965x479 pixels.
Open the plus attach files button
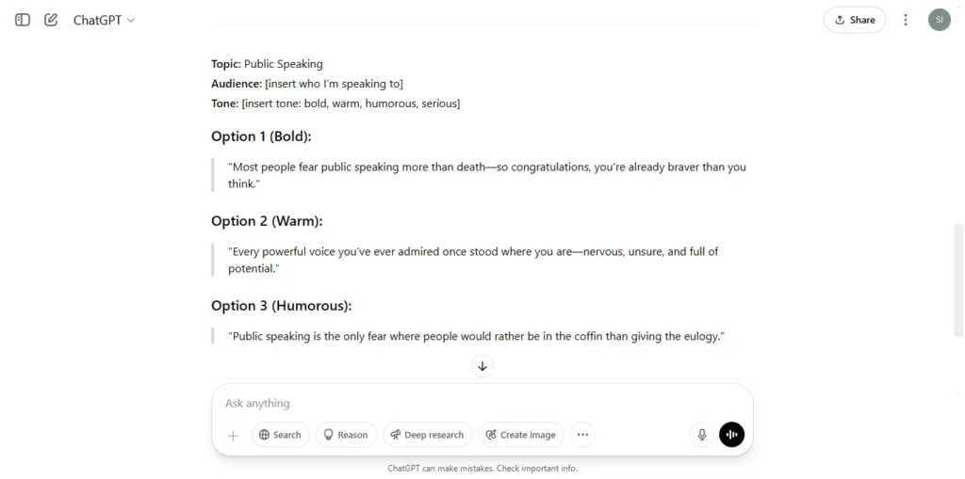(x=234, y=436)
